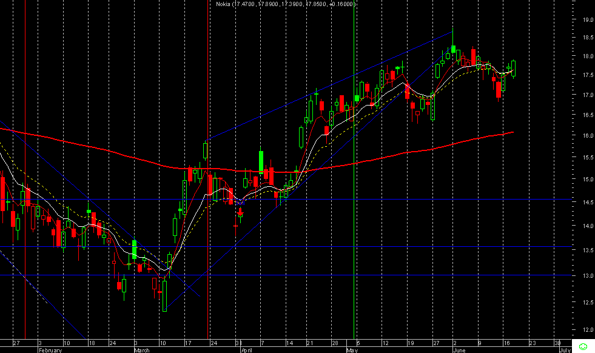The image size is (595, 353).
Task: Select the 17.5 price axis label
Action: [588, 75]
